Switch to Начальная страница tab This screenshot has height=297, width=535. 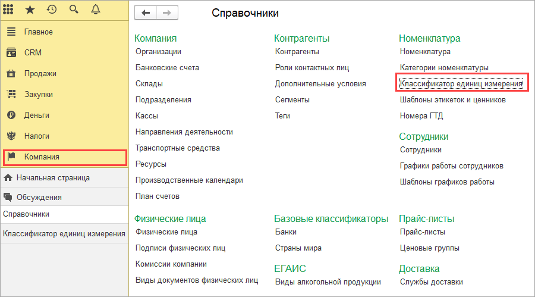click(x=53, y=177)
